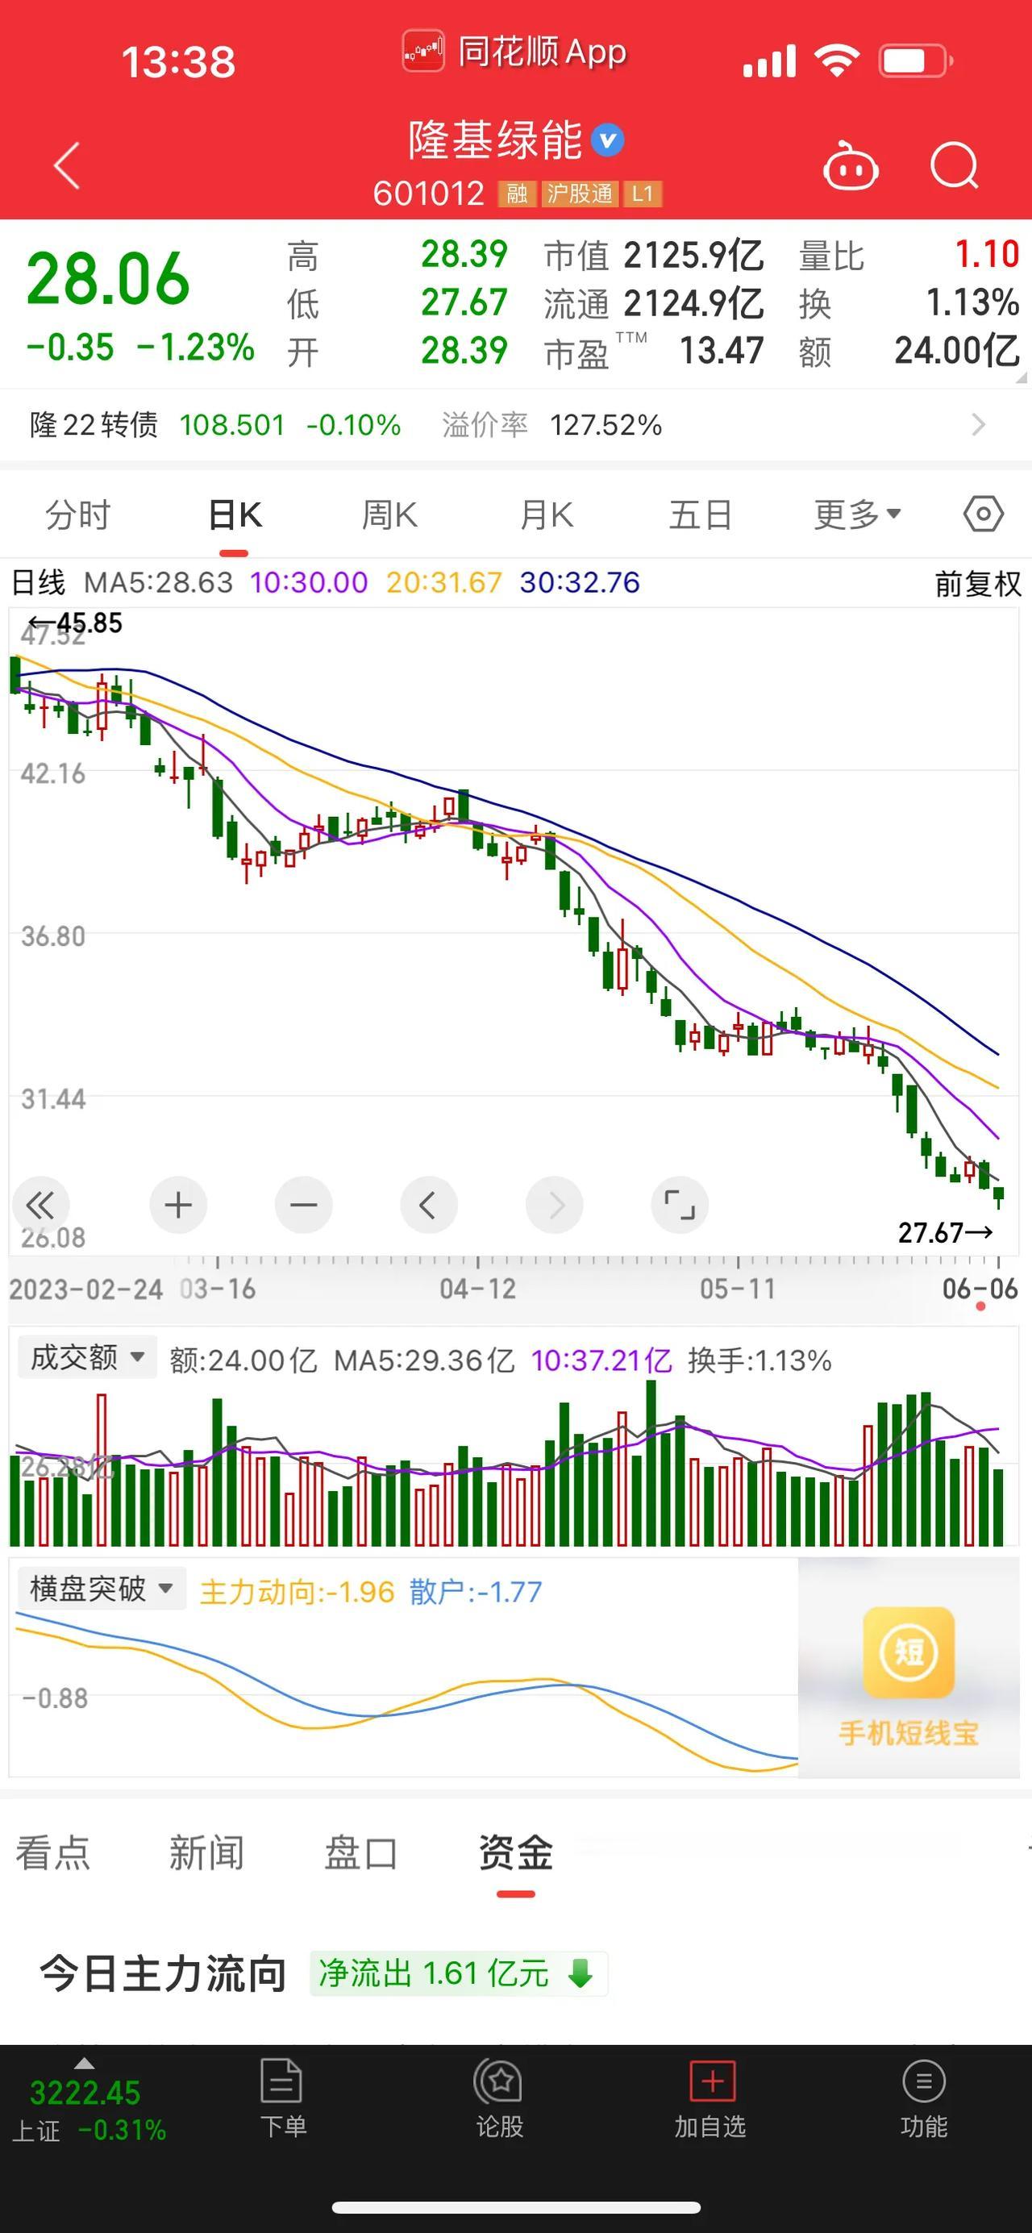
Task: Move chart left with previous arrow
Action: [428, 1205]
